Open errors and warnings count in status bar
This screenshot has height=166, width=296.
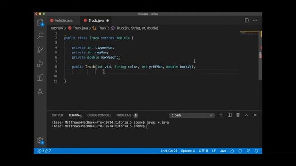click(x=44, y=151)
